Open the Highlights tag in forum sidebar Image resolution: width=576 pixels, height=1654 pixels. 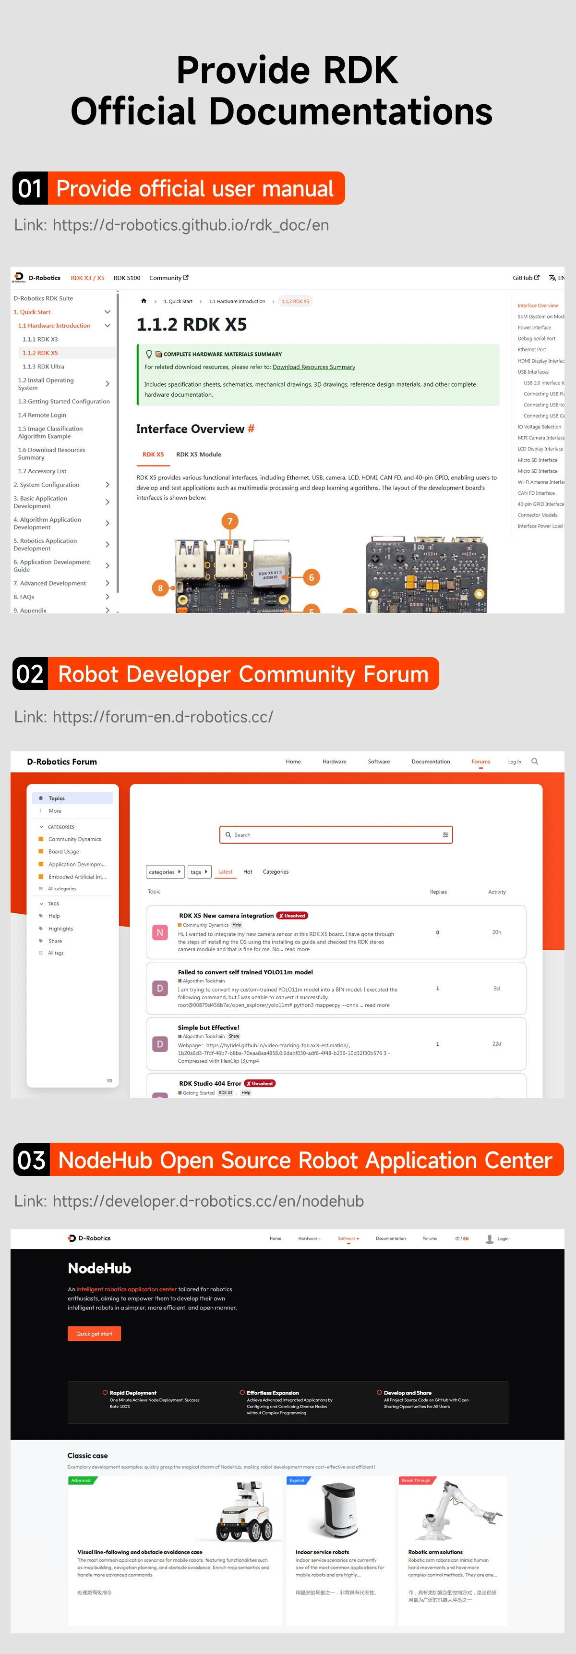[x=61, y=929]
